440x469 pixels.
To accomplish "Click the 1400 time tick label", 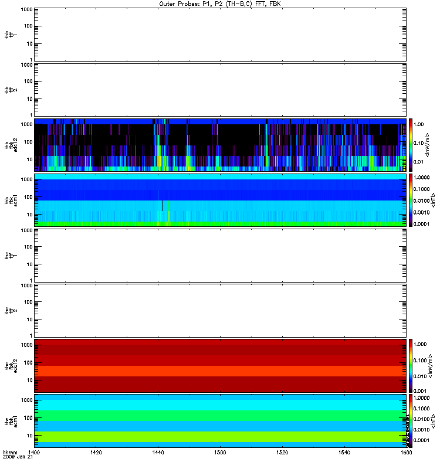I will pos(34,452).
